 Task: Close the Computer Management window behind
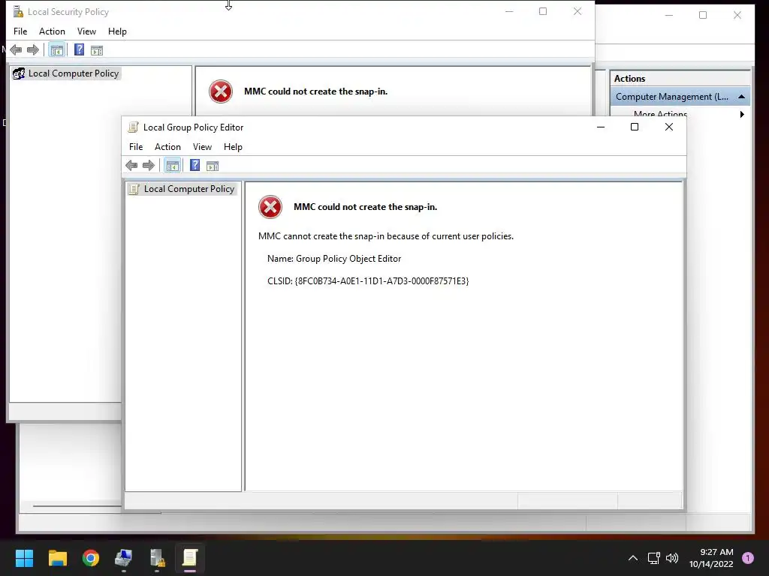pos(737,15)
